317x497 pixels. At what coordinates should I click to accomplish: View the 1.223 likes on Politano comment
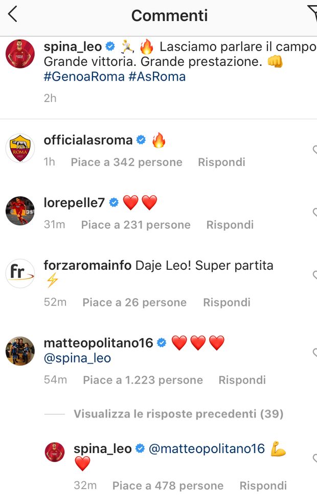(143, 380)
